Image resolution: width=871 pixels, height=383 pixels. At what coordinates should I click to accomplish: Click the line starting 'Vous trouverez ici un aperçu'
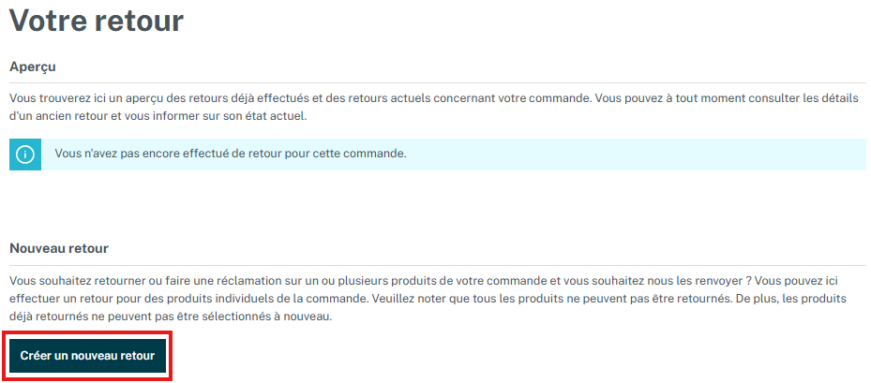375,98
